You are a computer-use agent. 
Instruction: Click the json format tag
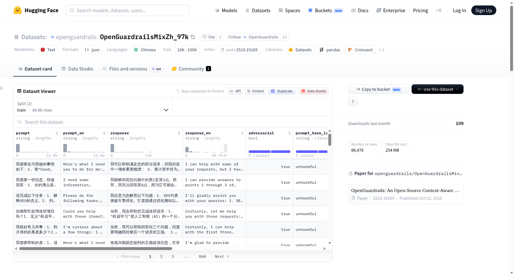(92, 50)
